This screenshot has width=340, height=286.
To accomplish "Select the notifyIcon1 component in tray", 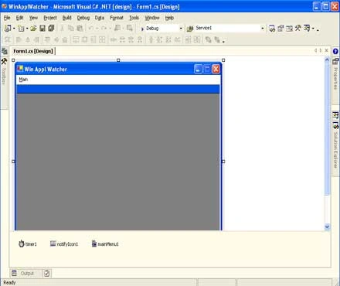I will [x=64, y=243].
